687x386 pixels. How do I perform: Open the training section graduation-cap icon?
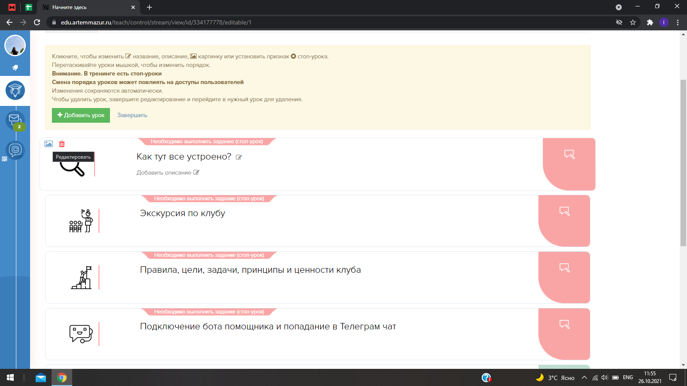(15, 90)
